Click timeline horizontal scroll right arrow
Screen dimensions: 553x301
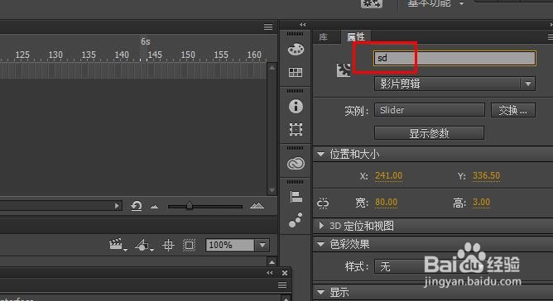(117, 205)
